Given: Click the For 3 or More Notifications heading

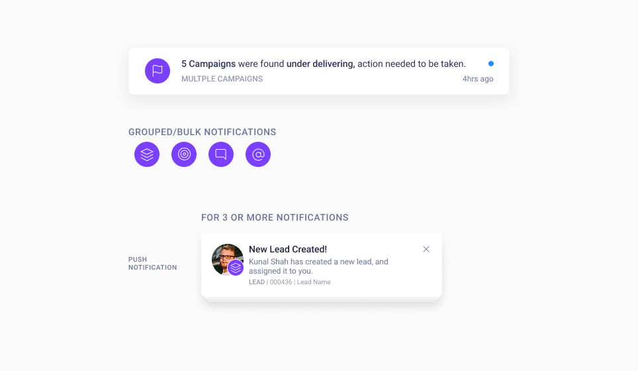Looking at the screenshot, I should coord(275,217).
